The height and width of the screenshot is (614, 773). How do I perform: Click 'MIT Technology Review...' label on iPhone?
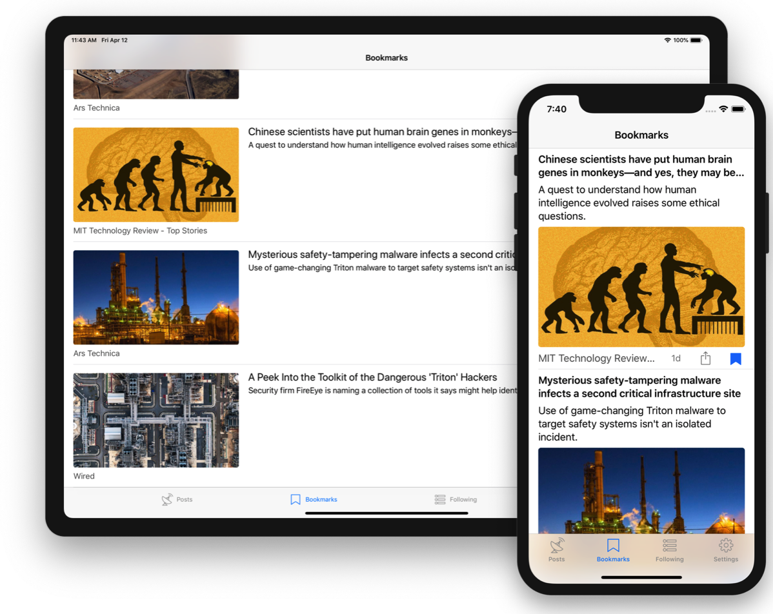(x=596, y=358)
